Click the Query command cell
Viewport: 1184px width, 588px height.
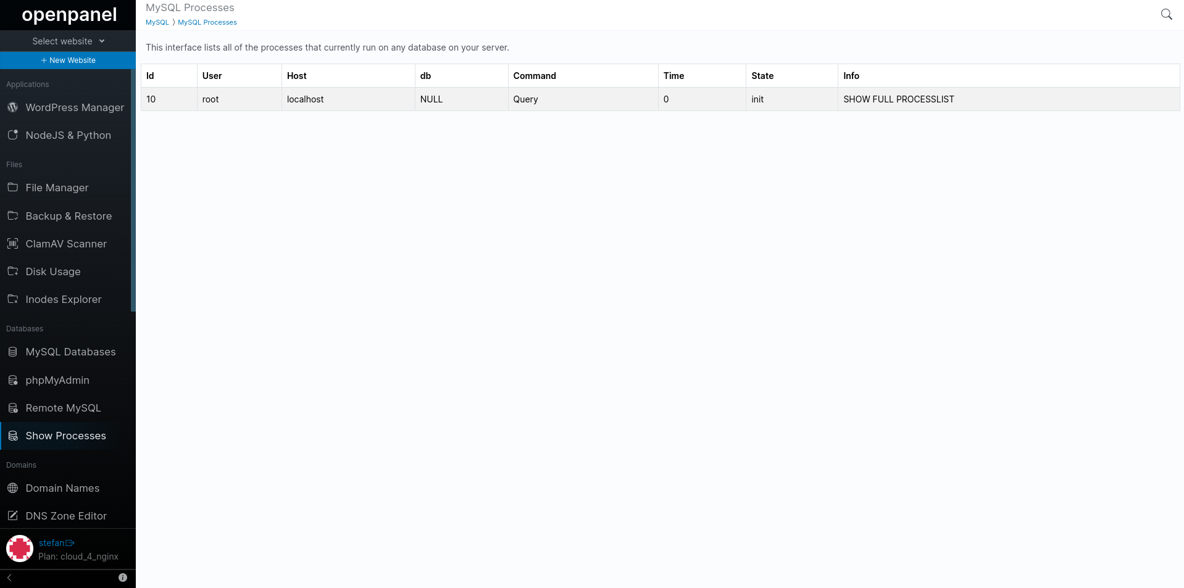click(x=583, y=99)
